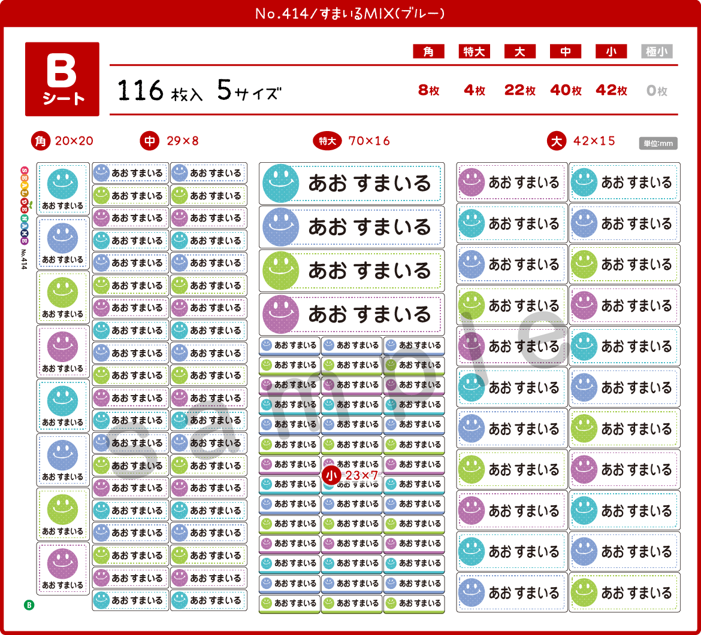Screen dimensions: 701x635
Task: Click the grey 0枚 count under 極小
Action: [657, 90]
